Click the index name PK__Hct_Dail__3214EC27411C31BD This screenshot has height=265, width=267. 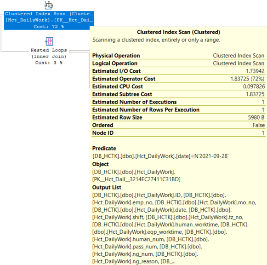pos(136,179)
